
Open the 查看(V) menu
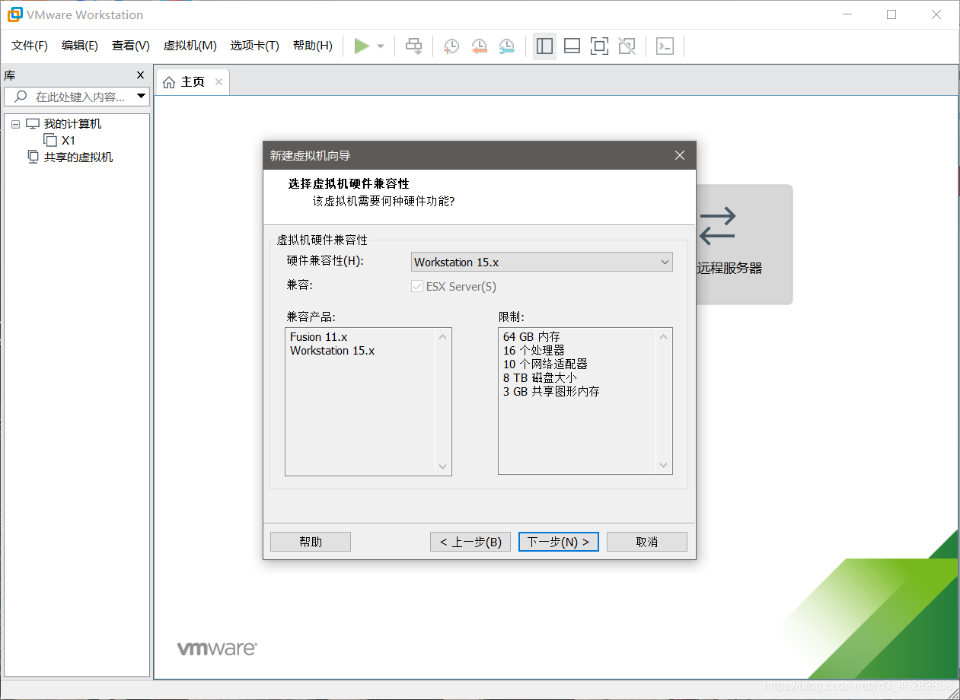point(131,46)
